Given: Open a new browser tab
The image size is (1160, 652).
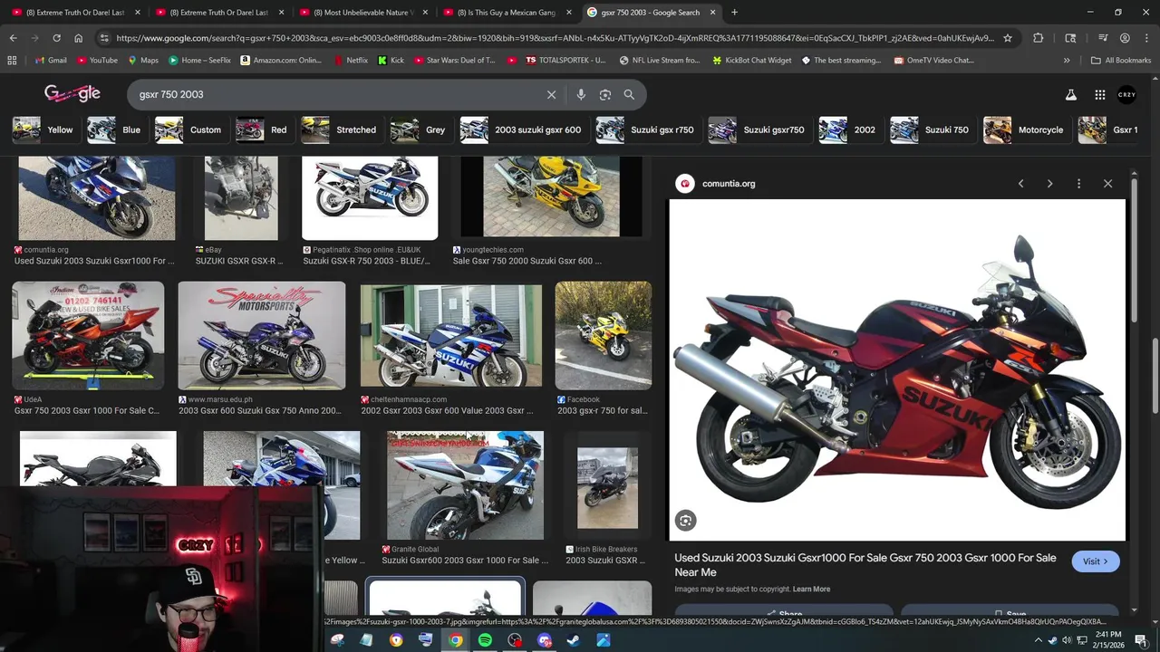Looking at the screenshot, I should point(734,13).
